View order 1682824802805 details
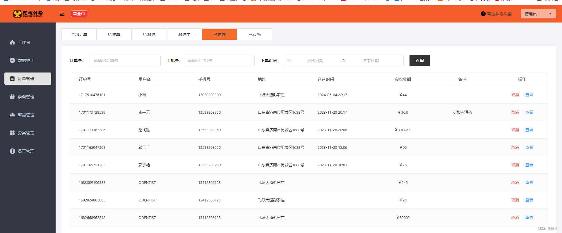The height and width of the screenshot is (233, 562). tap(529, 200)
